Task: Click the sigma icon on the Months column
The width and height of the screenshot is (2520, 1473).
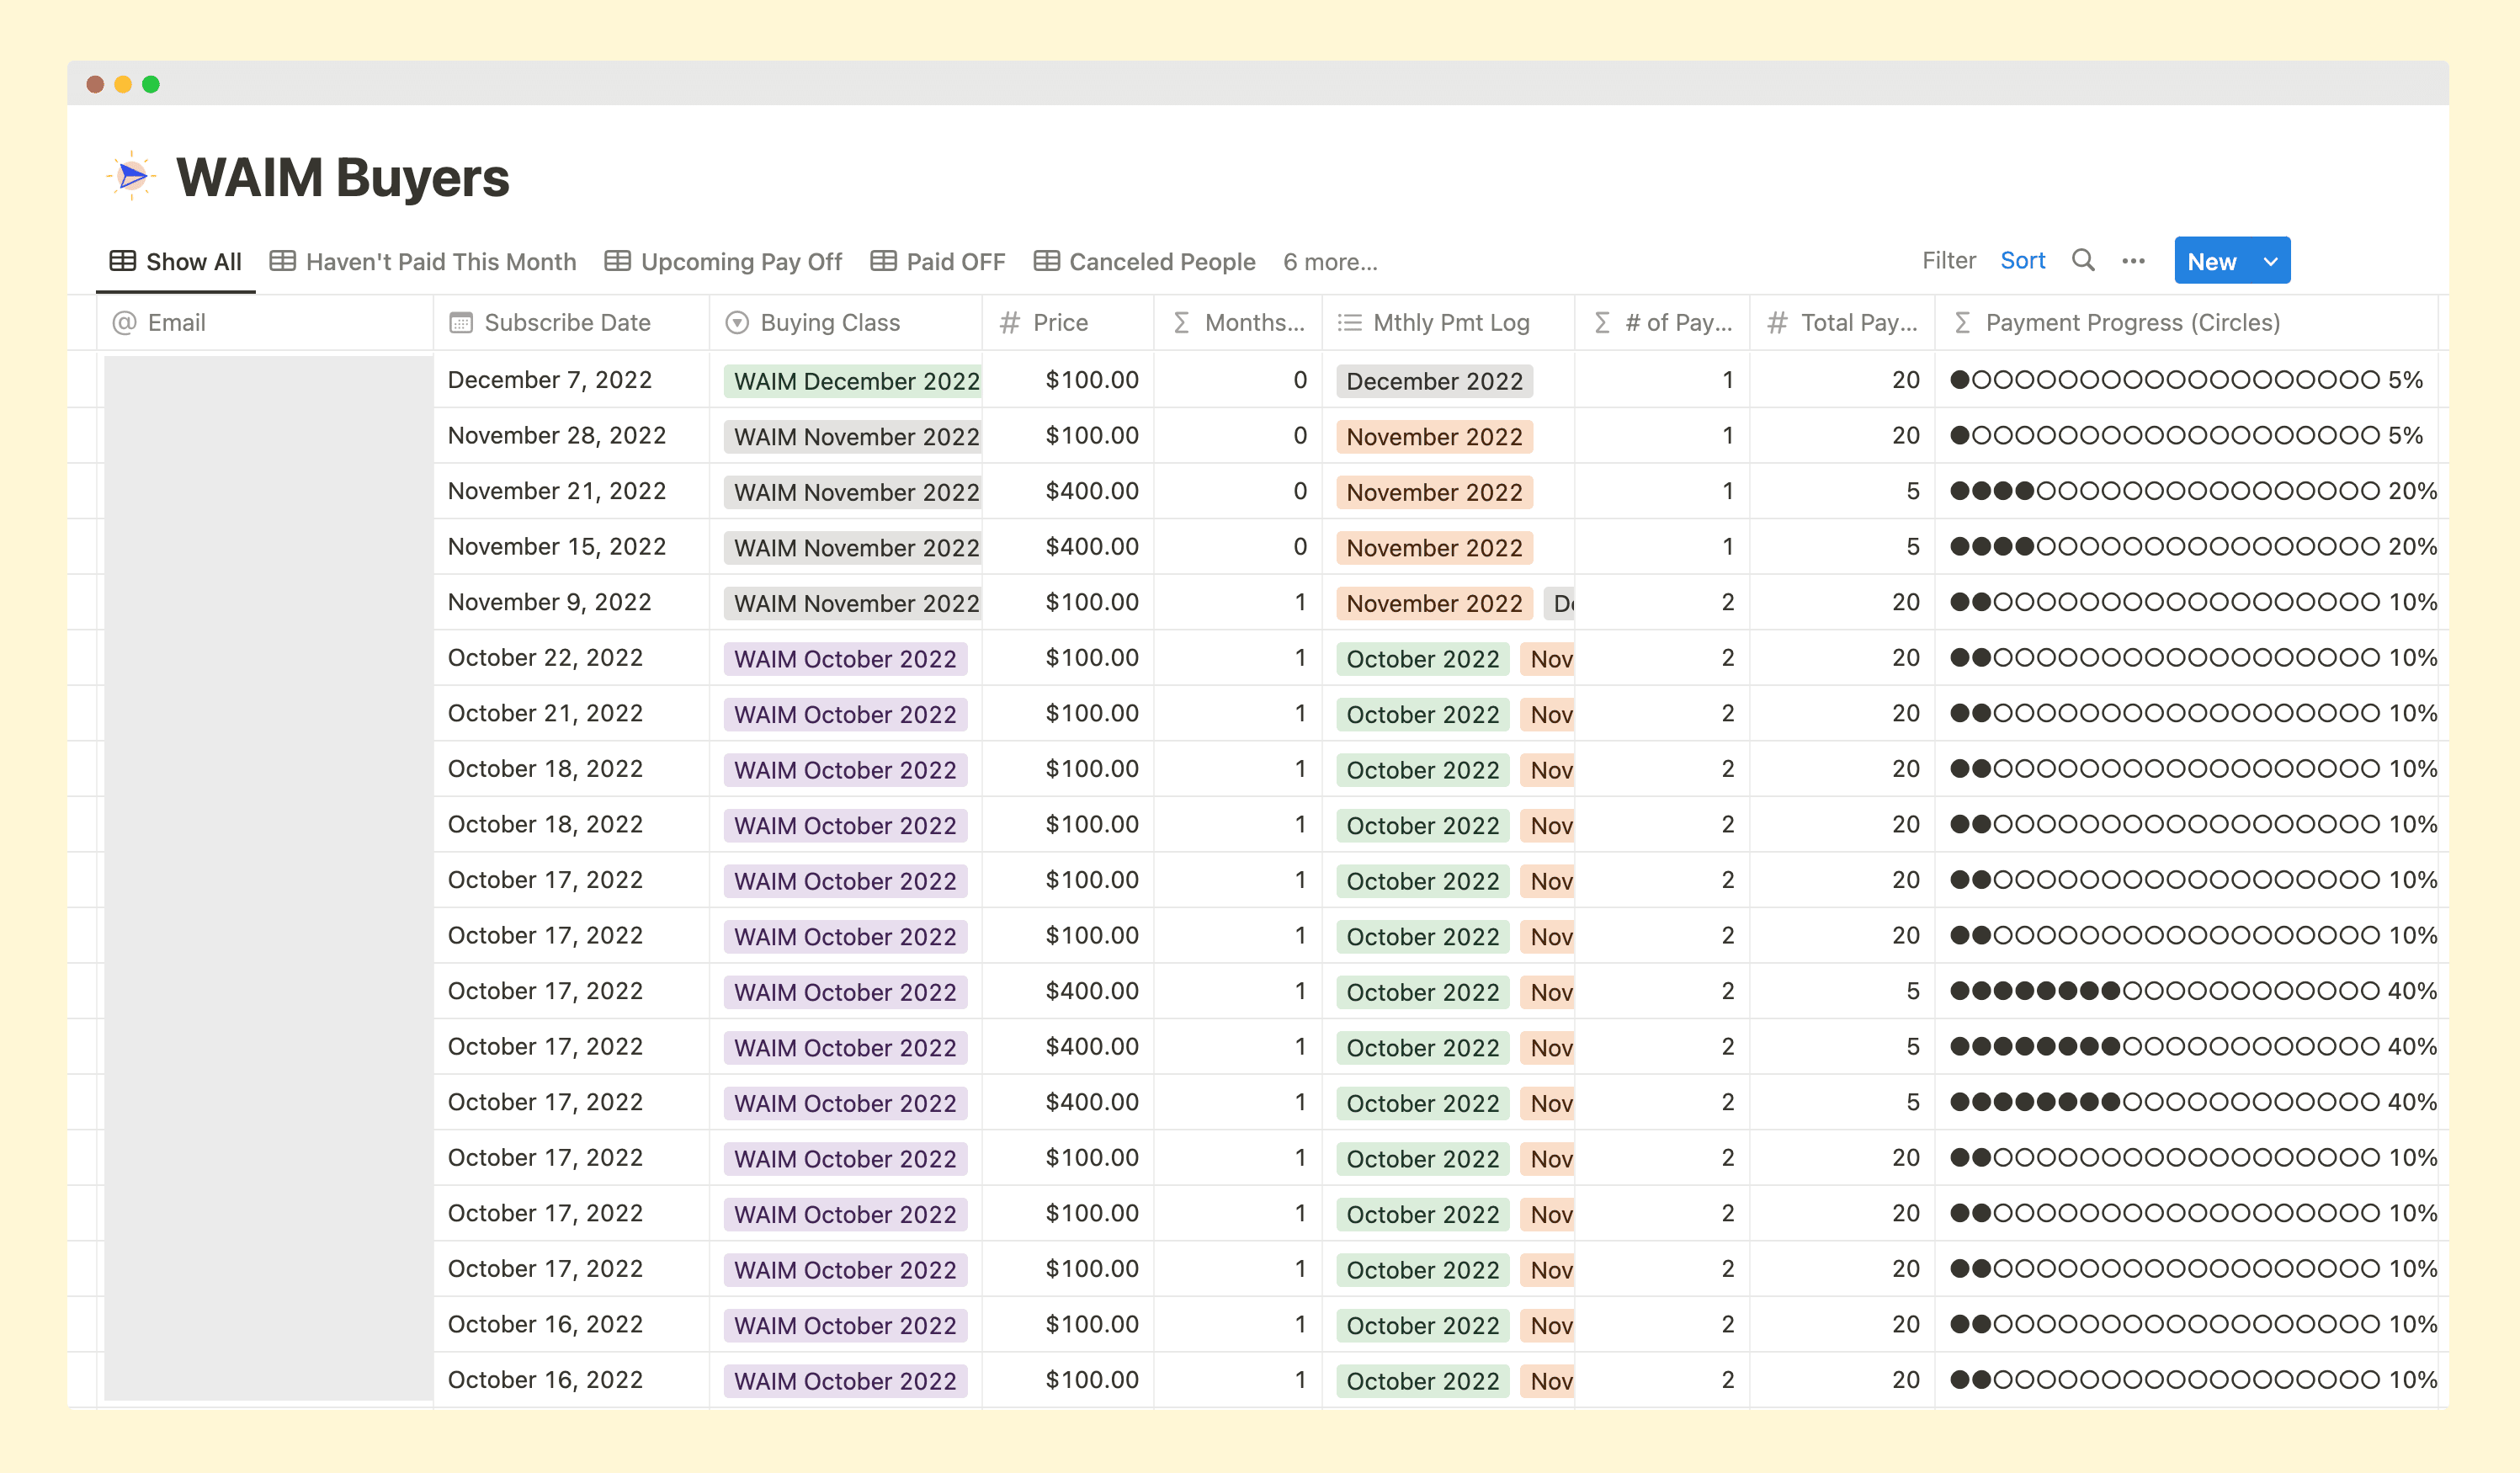Action: 1181,322
